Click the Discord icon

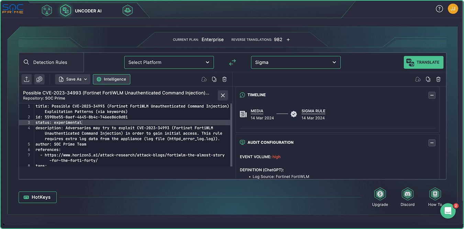click(407, 194)
